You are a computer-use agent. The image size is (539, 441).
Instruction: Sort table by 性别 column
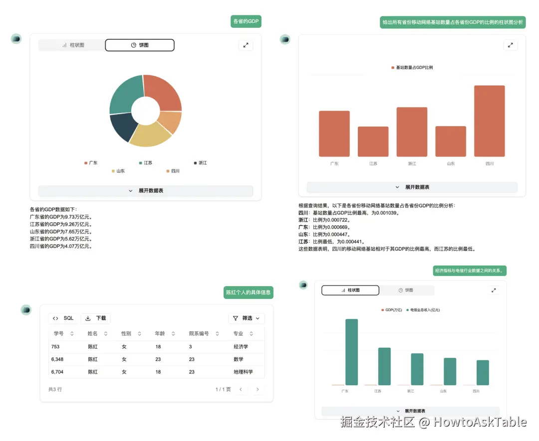(139, 333)
